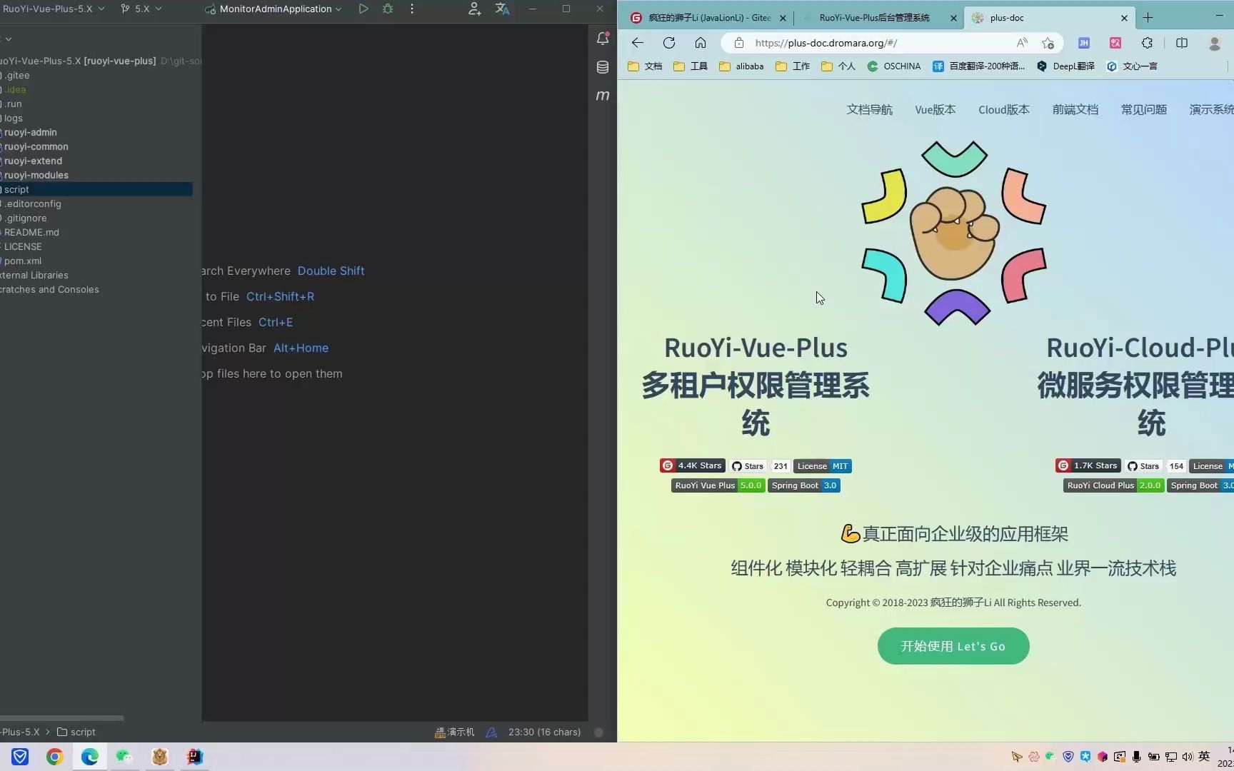Open the DeepL翻译 bookmark
The image size is (1234, 771).
click(1065, 66)
